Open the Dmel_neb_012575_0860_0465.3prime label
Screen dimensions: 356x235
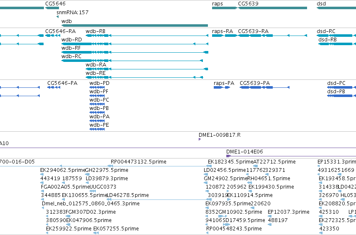pos(91,204)
